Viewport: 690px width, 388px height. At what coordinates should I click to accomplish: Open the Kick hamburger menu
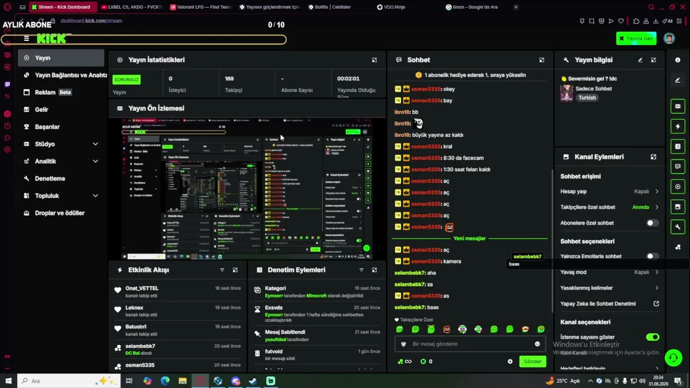(26, 39)
